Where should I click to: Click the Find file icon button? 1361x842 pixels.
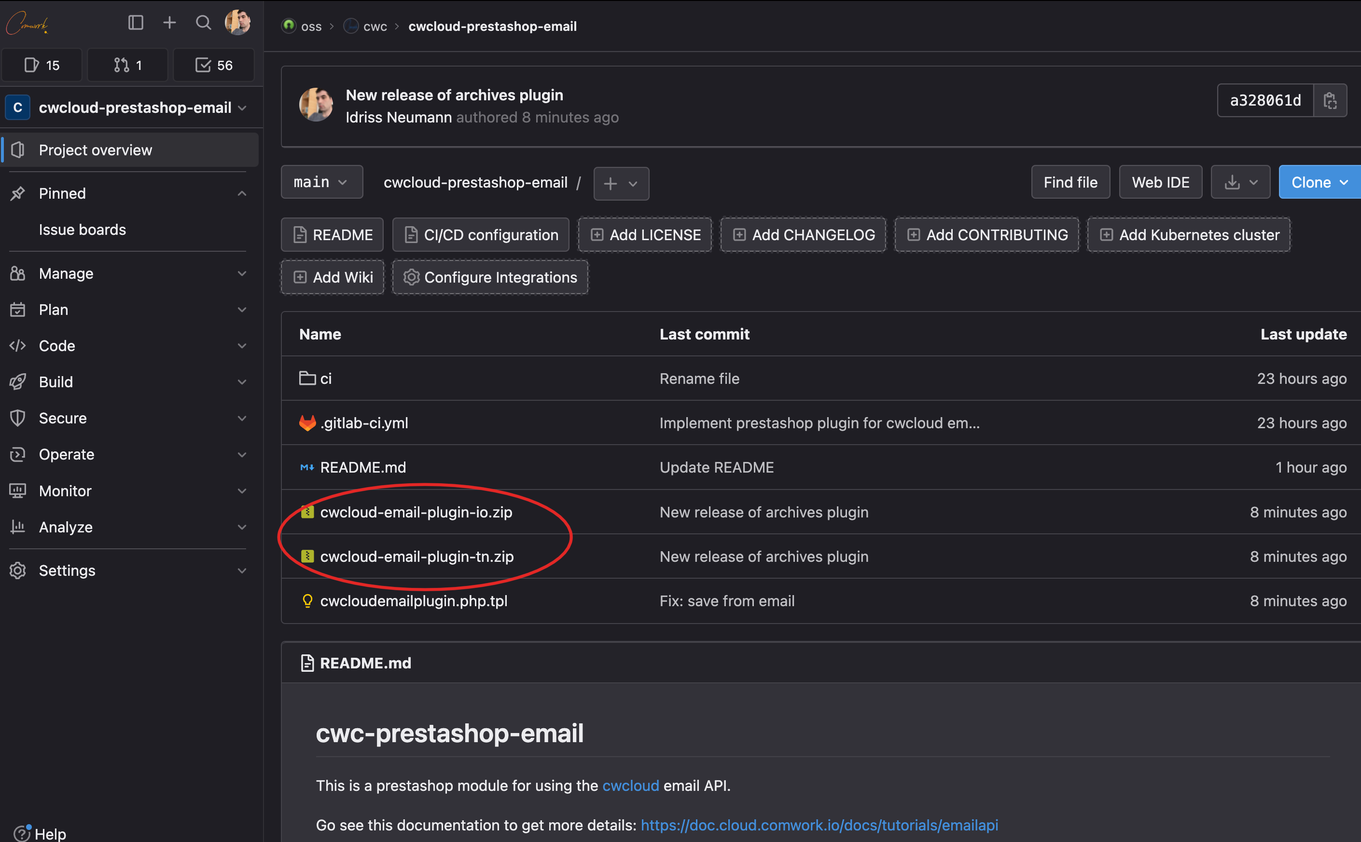pos(1069,183)
